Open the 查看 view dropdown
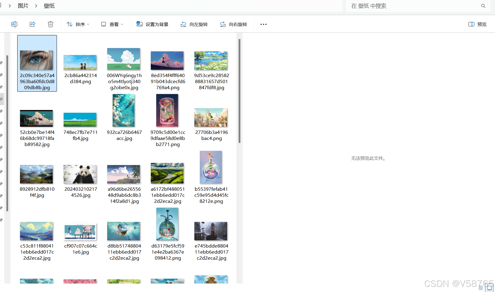 coord(112,24)
